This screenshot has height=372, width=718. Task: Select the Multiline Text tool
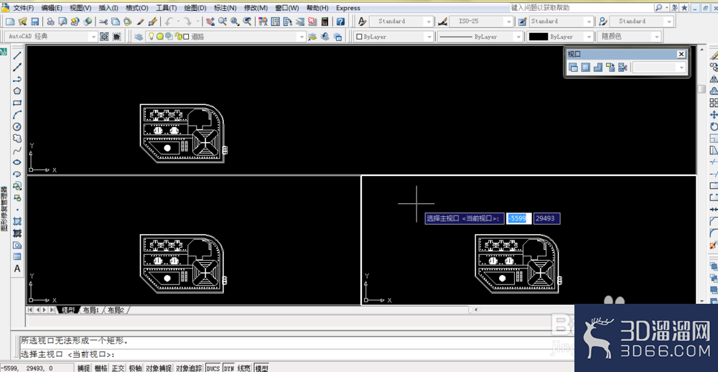(x=17, y=269)
